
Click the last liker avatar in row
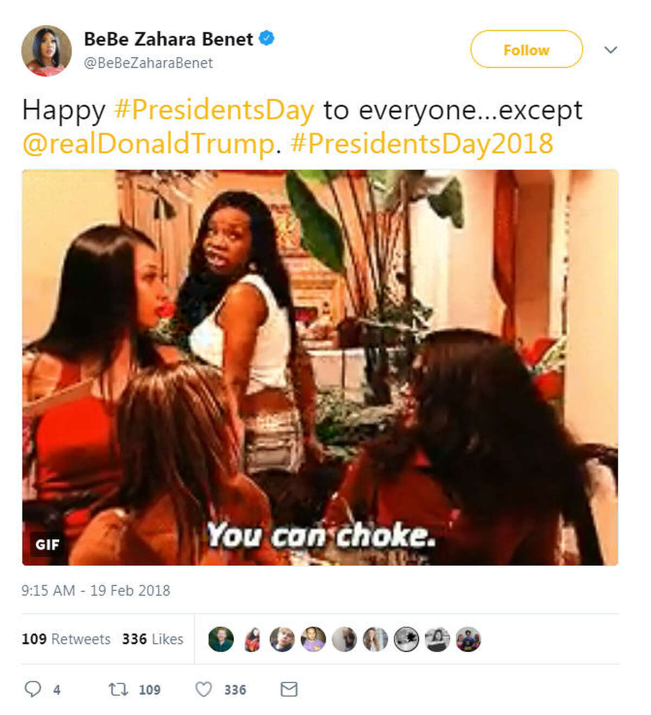click(468, 639)
